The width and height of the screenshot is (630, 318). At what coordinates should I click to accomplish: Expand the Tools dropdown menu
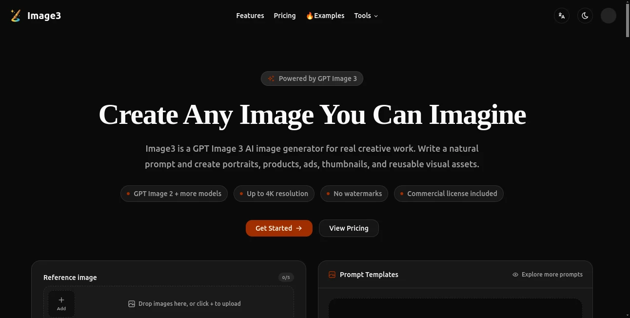click(366, 16)
